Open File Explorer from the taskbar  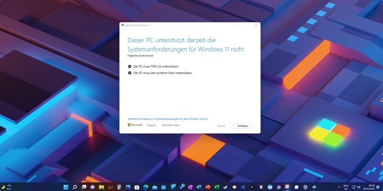102,187
